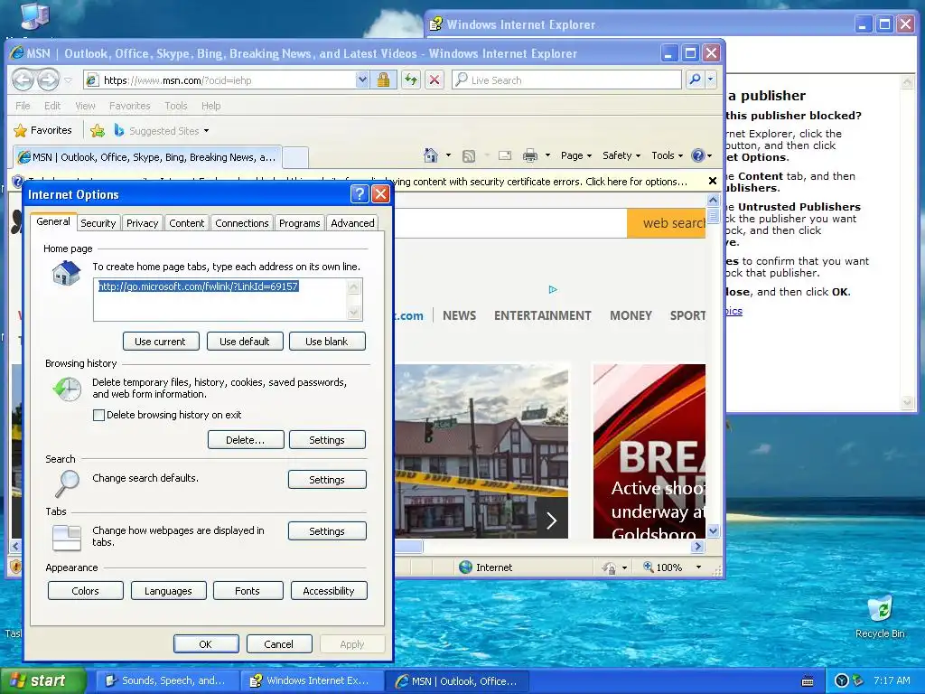Viewport: 925px width, 694px height.
Task: Click the Use default button
Action: point(244,341)
